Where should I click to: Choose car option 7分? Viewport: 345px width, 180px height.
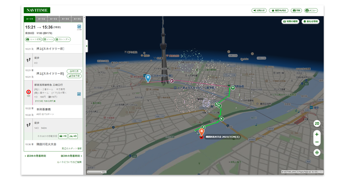point(63,136)
